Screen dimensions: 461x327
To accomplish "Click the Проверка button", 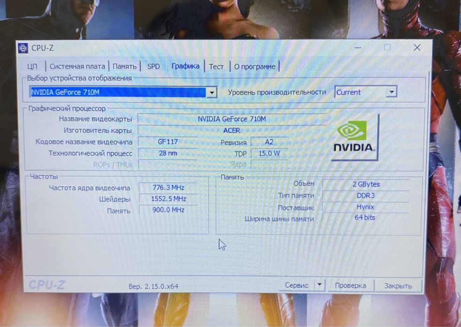I will pyautogui.click(x=351, y=285).
